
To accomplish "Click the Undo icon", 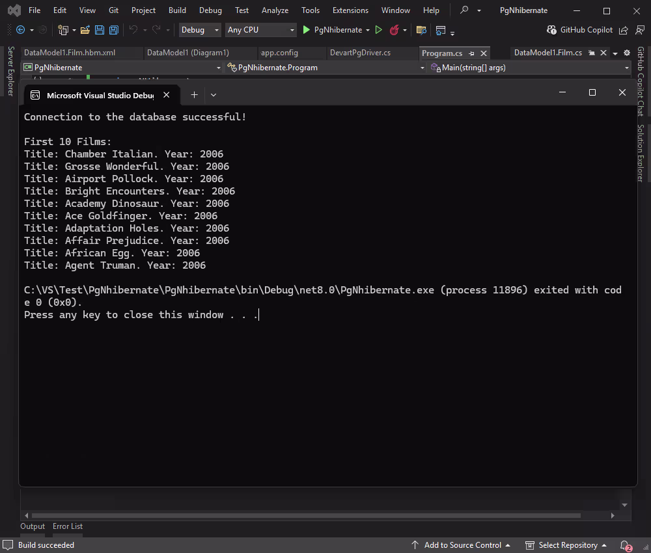I will tap(132, 30).
